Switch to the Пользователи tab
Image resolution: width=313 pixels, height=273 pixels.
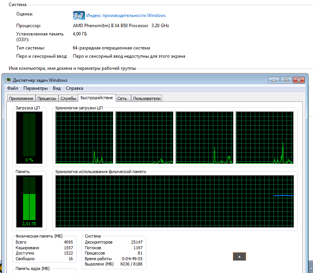coord(147,98)
